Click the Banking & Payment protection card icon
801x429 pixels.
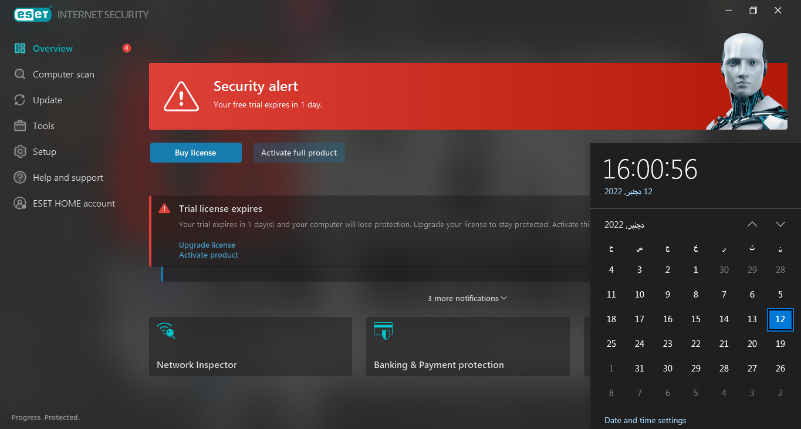[383, 331]
